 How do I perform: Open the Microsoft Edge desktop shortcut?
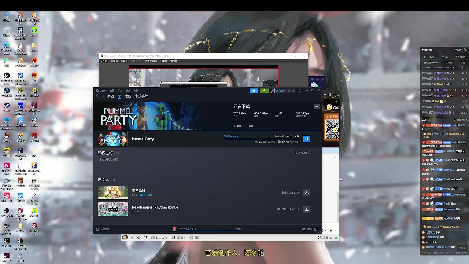point(7,48)
